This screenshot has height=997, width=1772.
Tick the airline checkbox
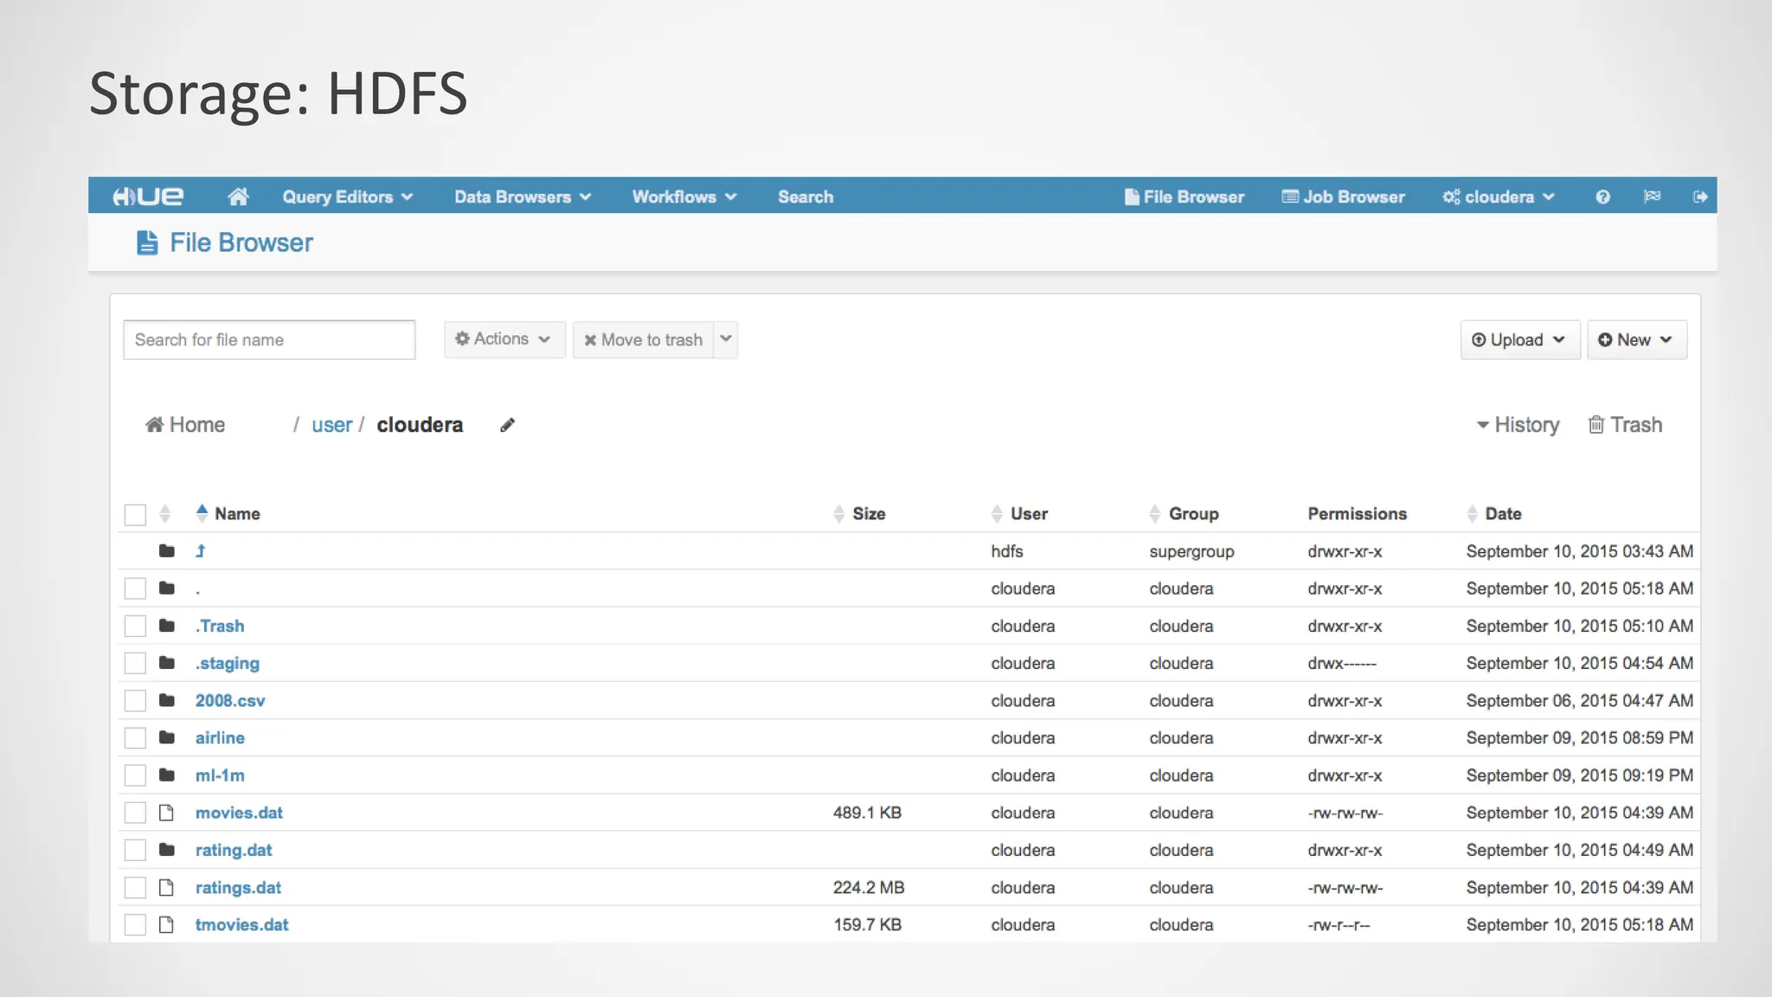click(x=135, y=737)
